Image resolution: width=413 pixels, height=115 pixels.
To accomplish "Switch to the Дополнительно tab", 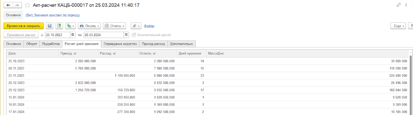I will click(x=182, y=44).
